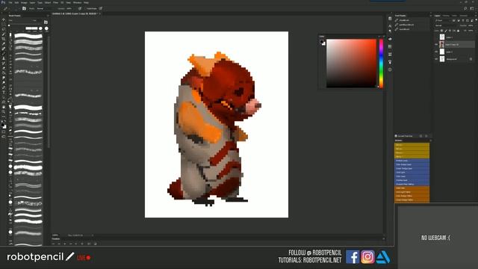478x269 pixels.
Task: Show the hidden top layer via visibility box
Action: (436, 37)
